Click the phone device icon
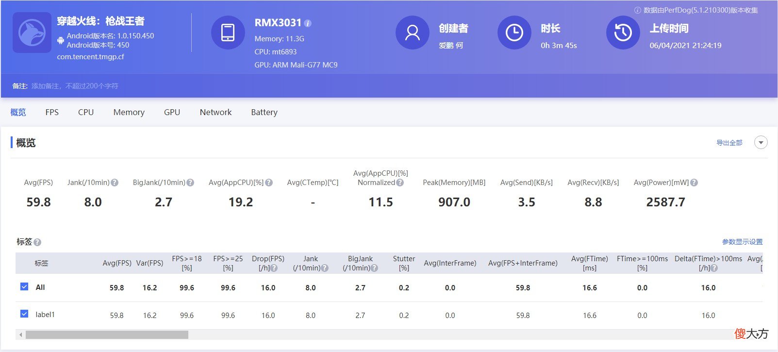This screenshot has height=352, width=778. [x=228, y=33]
